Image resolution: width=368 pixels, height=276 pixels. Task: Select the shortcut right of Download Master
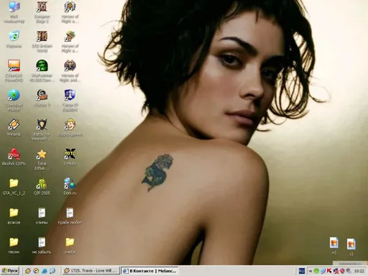coord(42,98)
